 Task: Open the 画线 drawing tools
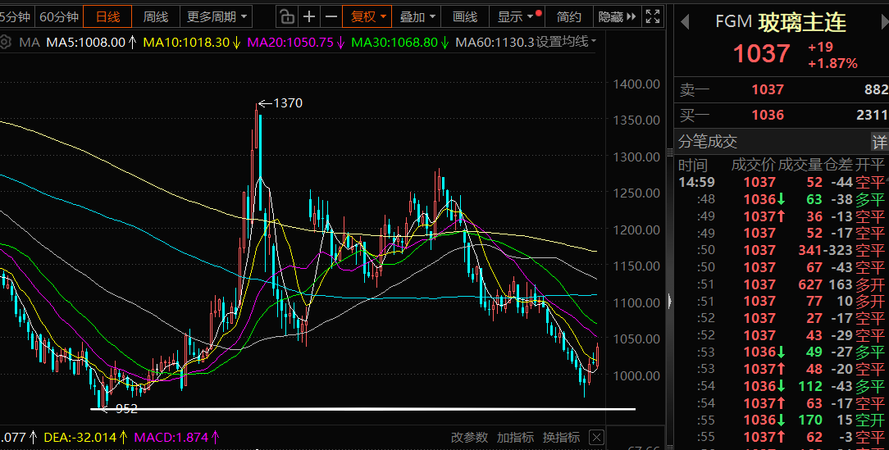click(x=465, y=16)
